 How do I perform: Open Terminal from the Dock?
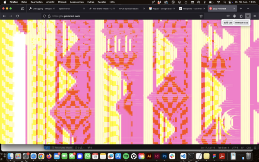coord(191,156)
